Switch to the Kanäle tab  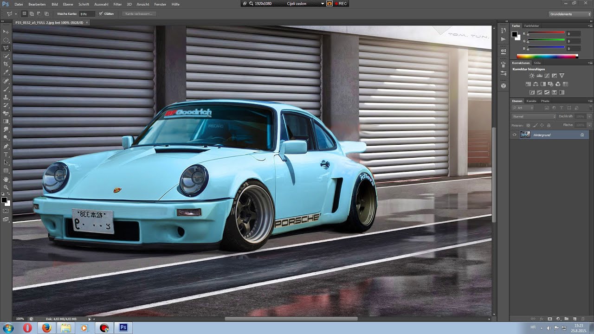[x=531, y=101]
